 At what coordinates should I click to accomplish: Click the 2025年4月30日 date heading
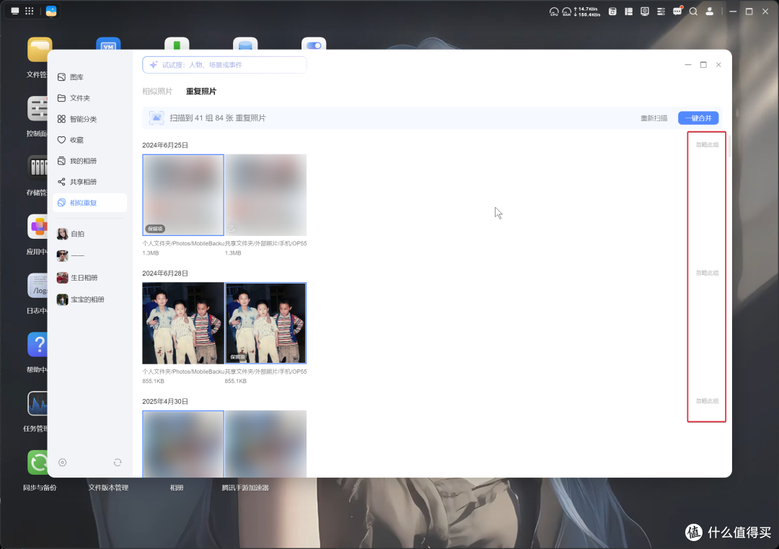(165, 401)
